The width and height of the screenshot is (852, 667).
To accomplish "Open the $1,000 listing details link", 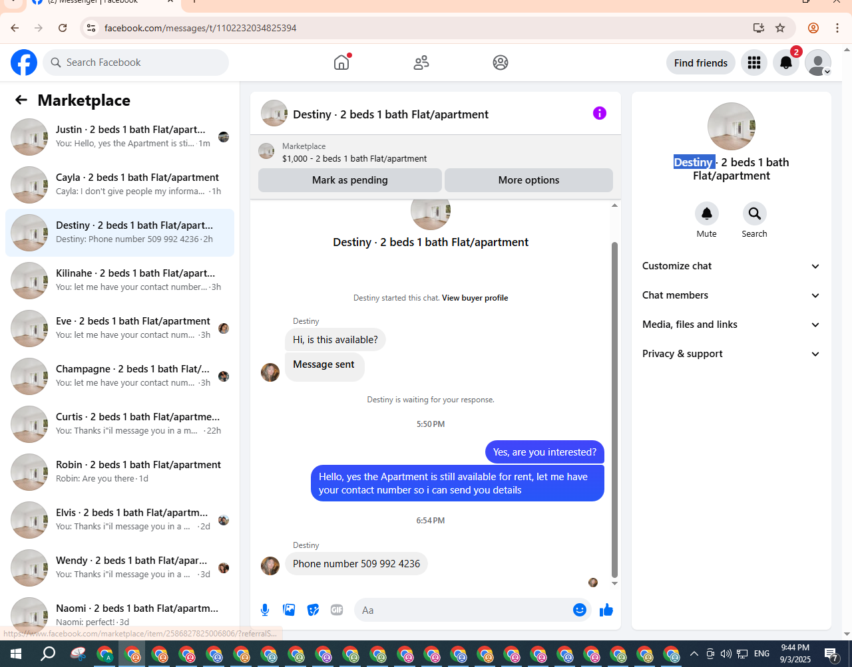I will tap(355, 159).
